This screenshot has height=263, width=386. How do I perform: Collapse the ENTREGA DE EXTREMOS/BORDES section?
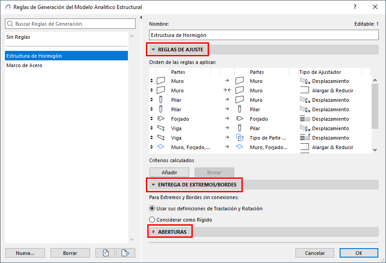153,185
